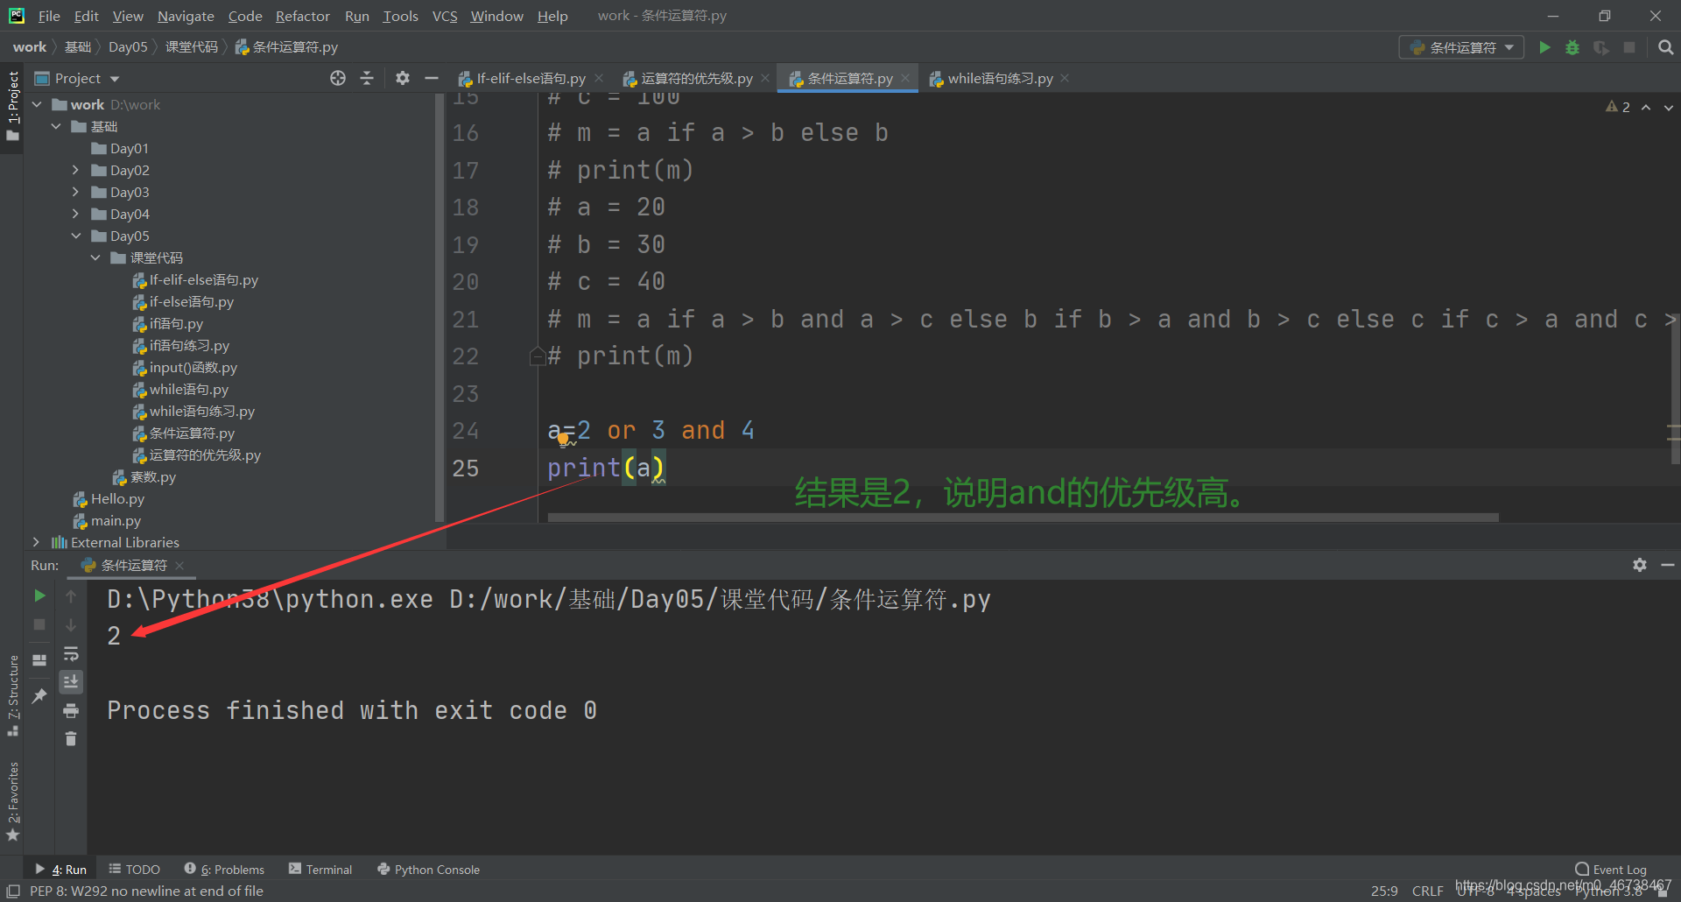Click the 25:9 cursor position status
This screenshot has height=902, width=1681.
[x=1384, y=891]
